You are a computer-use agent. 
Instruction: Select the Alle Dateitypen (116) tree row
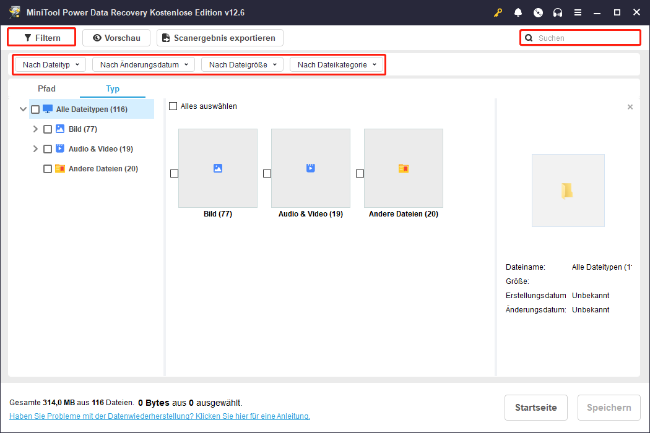[x=92, y=109]
